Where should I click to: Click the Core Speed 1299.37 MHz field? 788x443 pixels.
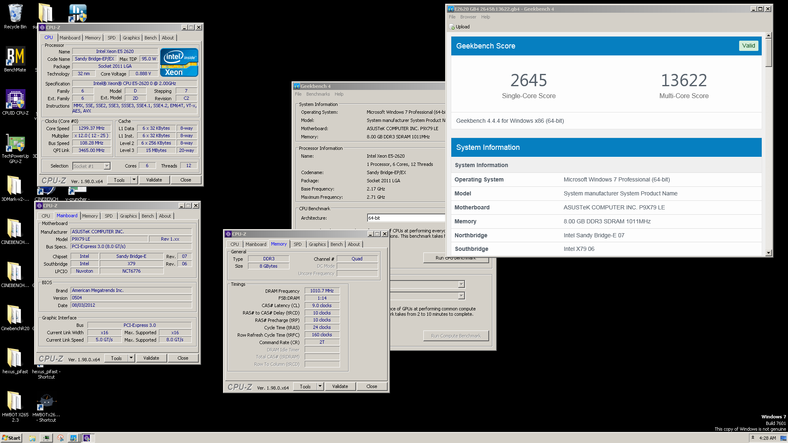[92, 128]
